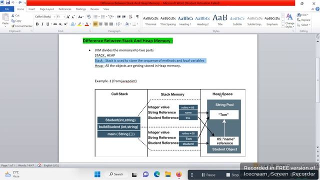Viewport: 320px width, 180px height.
Task: Apply subscript formatting
Action: pos(60,24)
